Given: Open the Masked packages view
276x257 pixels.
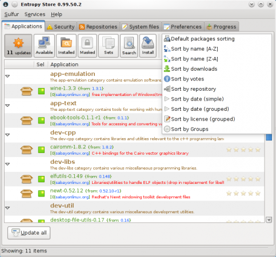Looking at the screenshot, I should [x=87, y=46].
